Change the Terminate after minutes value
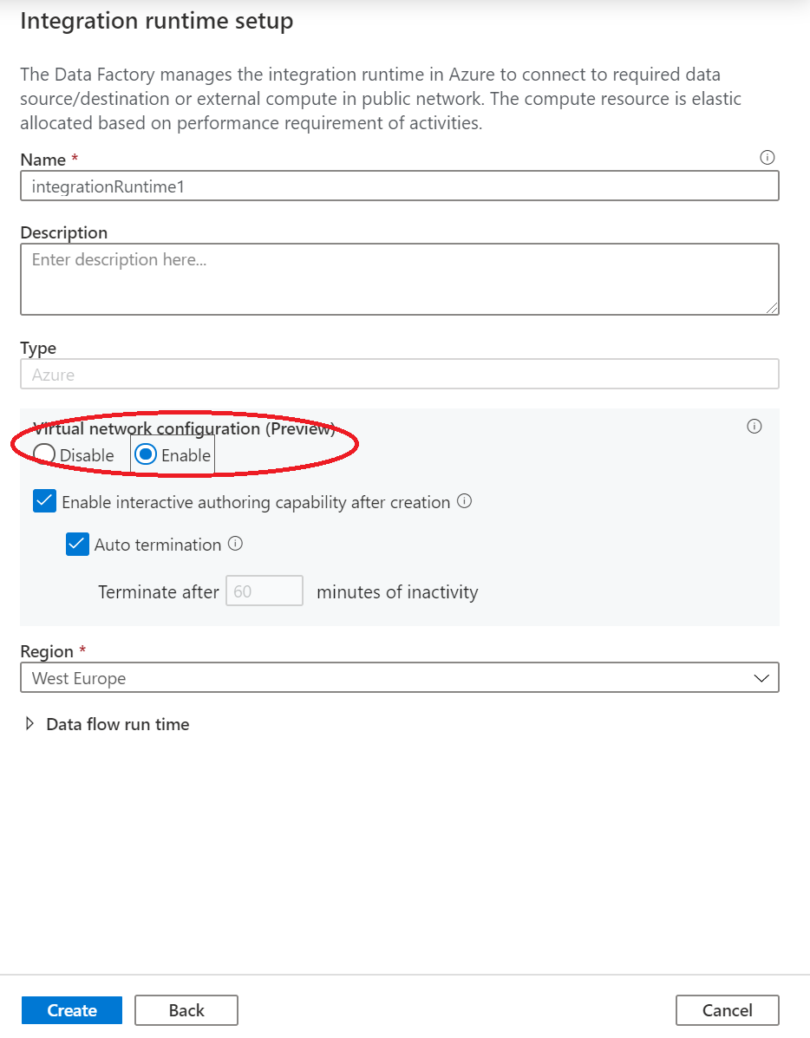 click(264, 591)
